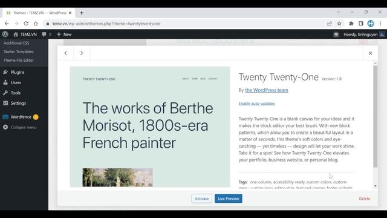387x218 pixels.
Task: Open the Chrome profile avatar
Action: (x=371, y=24)
